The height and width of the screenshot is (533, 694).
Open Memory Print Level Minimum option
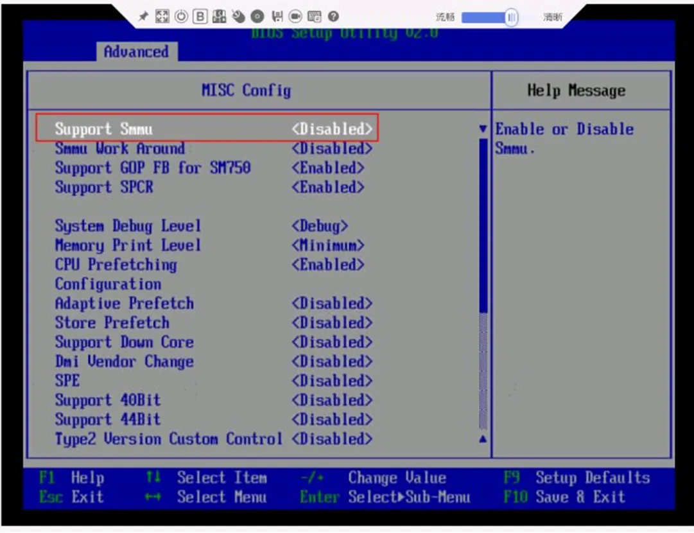(x=328, y=245)
